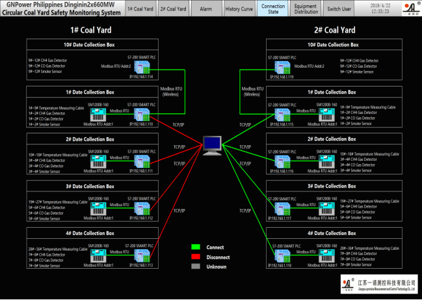Screen dimensions: 422x300
Task: Click the central monitoring computer icon
Action: (x=212, y=146)
